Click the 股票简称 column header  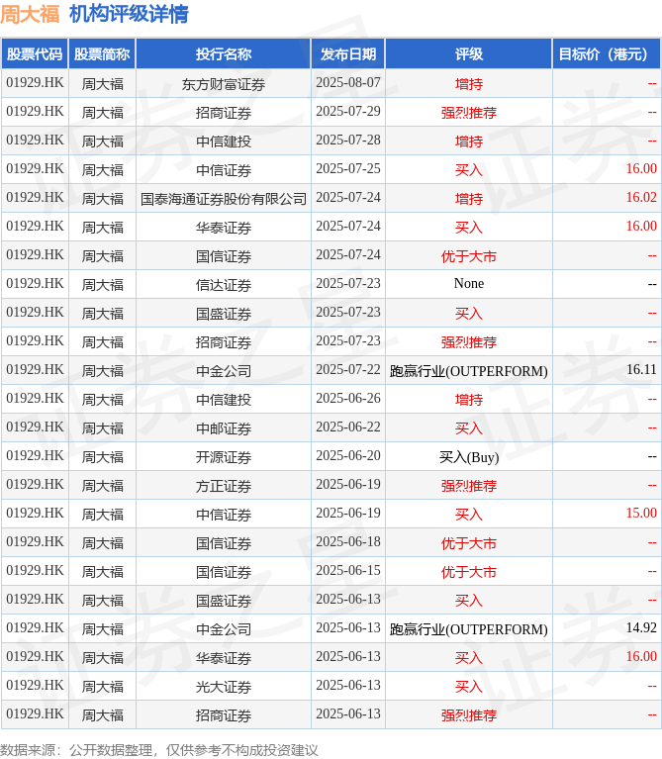(x=102, y=54)
